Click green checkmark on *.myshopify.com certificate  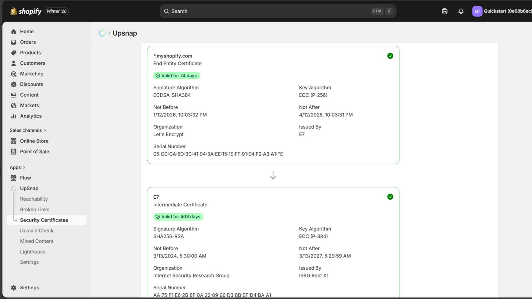390,56
